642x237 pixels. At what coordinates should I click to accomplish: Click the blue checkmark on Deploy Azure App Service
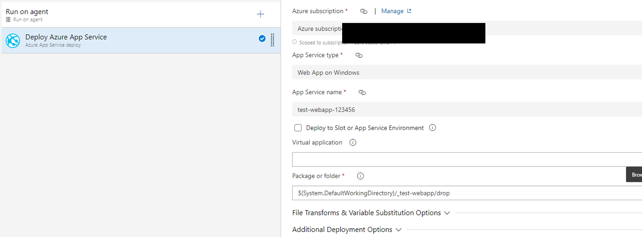[262, 39]
